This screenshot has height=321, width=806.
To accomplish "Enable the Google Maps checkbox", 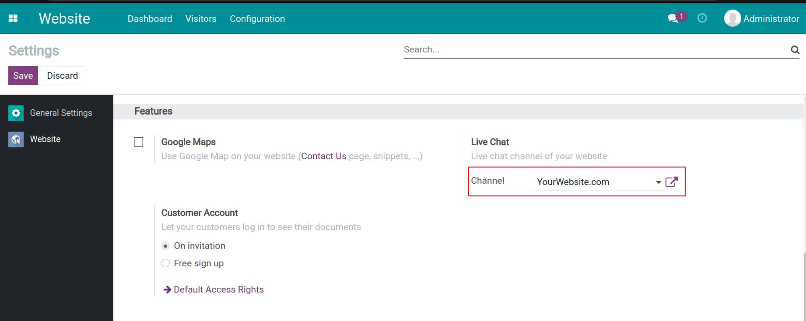I will [138, 142].
